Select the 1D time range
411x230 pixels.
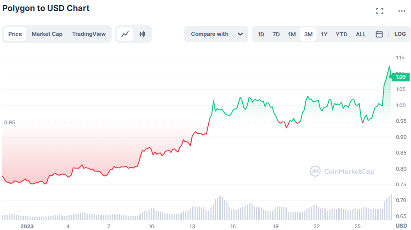pos(261,34)
